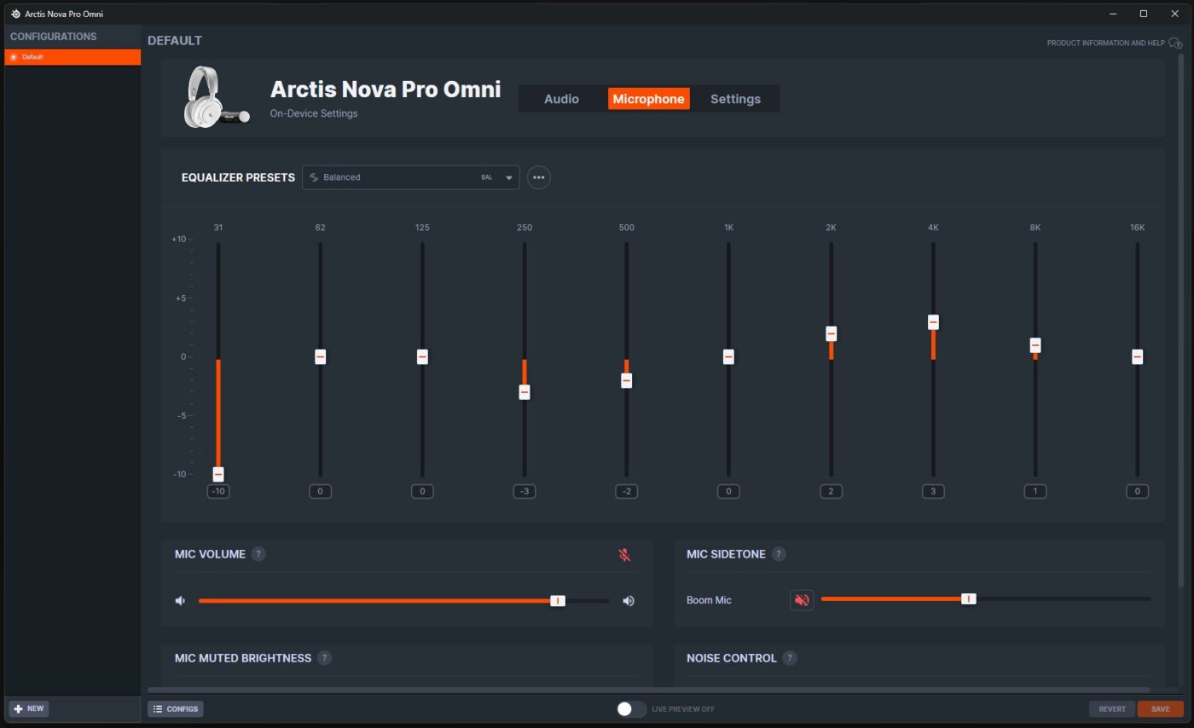
Task: Click the product help cloud icon
Action: pyautogui.click(x=1175, y=43)
